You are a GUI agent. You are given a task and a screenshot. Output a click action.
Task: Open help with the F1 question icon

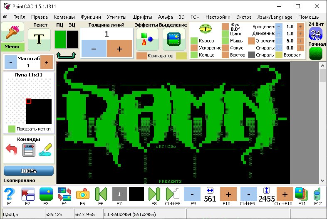point(10,194)
